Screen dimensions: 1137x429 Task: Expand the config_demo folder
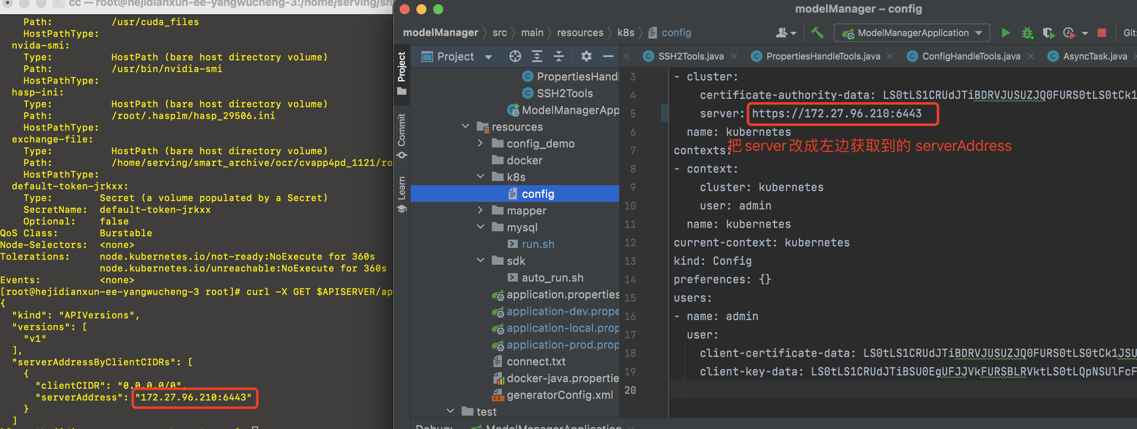pyautogui.click(x=480, y=143)
